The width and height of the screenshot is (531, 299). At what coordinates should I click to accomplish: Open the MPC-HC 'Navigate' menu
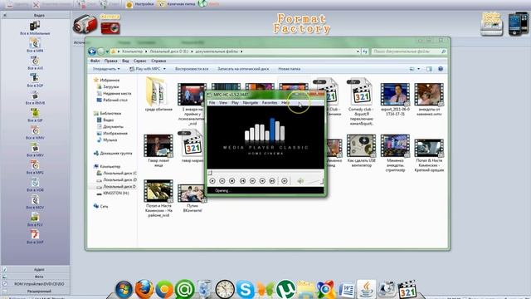251,102
